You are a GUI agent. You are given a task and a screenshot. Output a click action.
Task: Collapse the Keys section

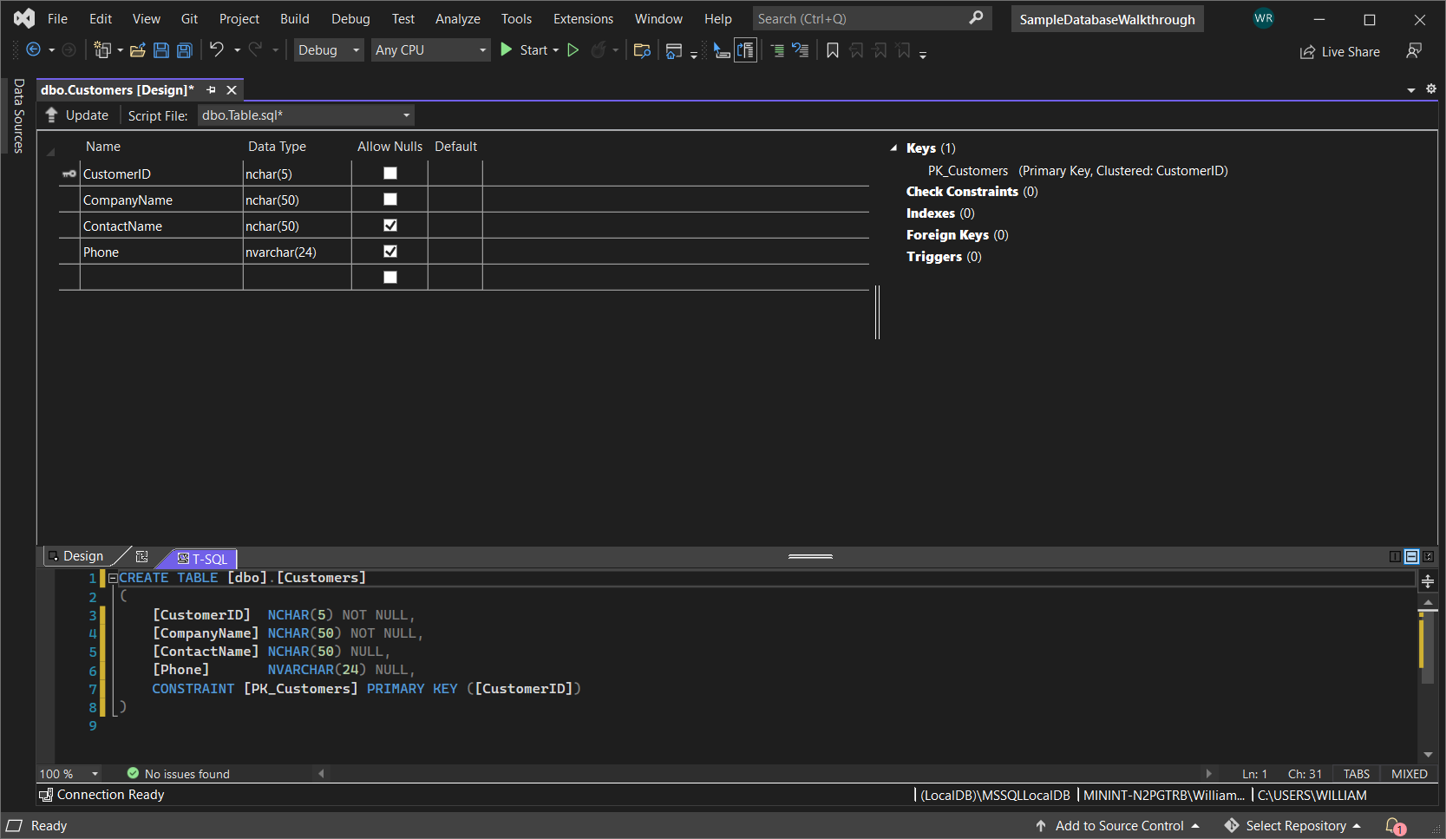[893, 148]
